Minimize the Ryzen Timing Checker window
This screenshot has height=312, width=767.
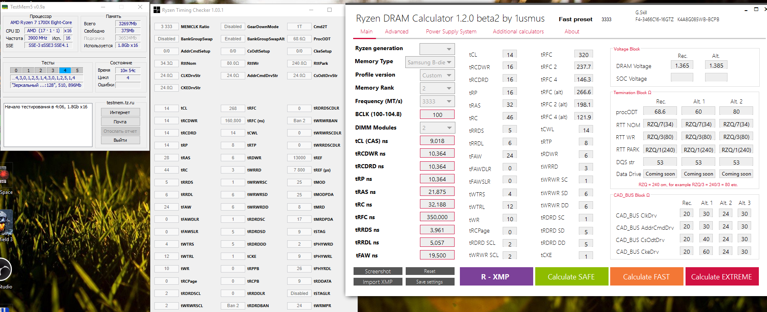click(312, 10)
